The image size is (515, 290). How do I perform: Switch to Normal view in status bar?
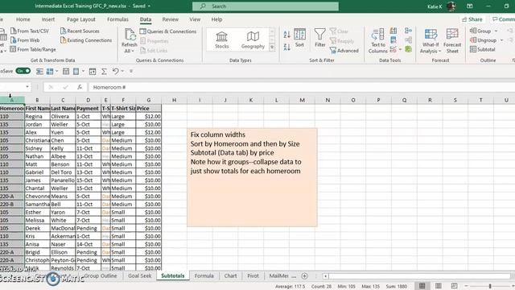point(422,286)
